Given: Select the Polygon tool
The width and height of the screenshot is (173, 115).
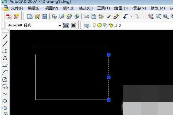Looking at the screenshot, I should tap(5, 58).
